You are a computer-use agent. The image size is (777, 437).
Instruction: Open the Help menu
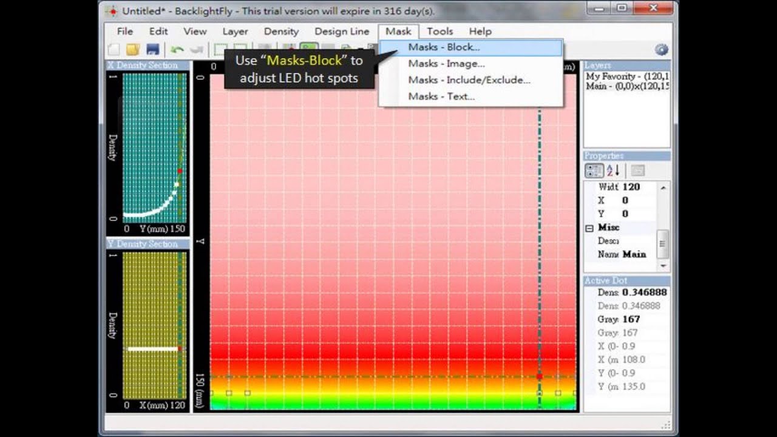(480, 32)
